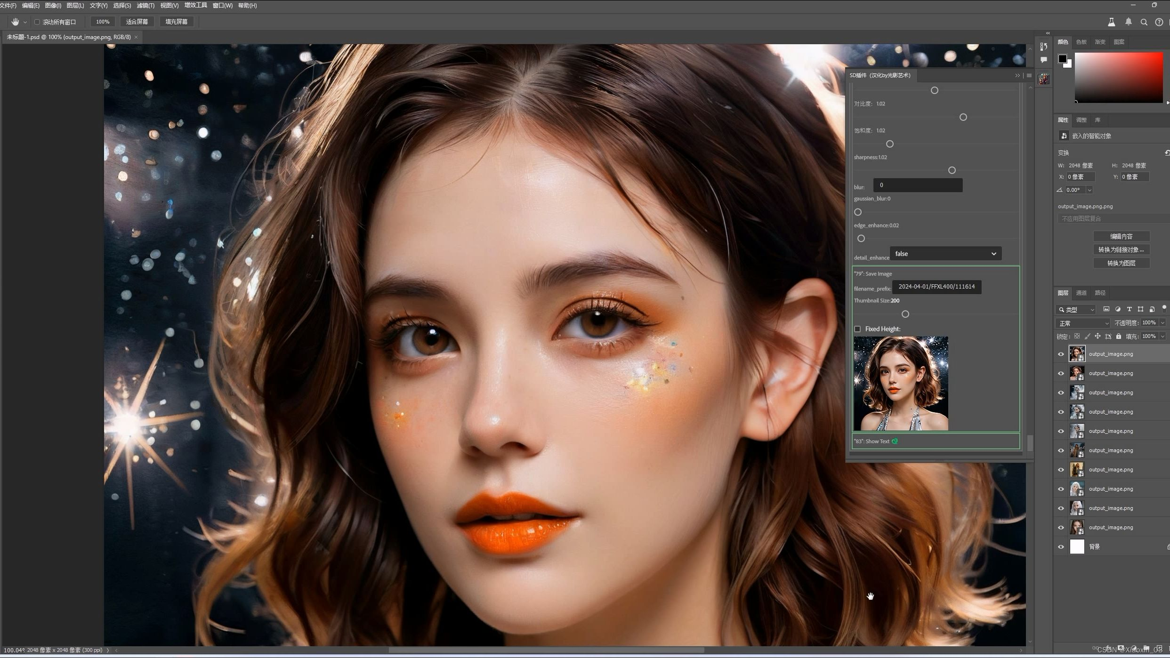Click the pixel layer filter icon

[x=1106, y=309]
